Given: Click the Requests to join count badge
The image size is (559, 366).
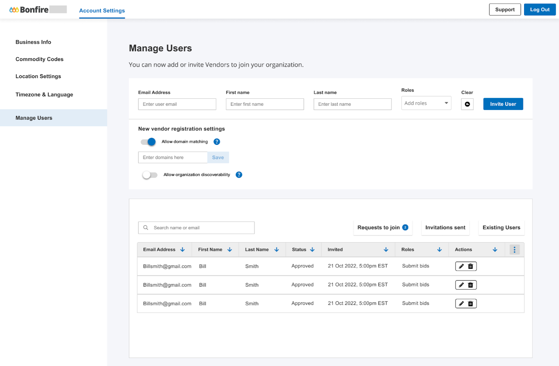Looking at the screenshot, I should tap(405, 227).
